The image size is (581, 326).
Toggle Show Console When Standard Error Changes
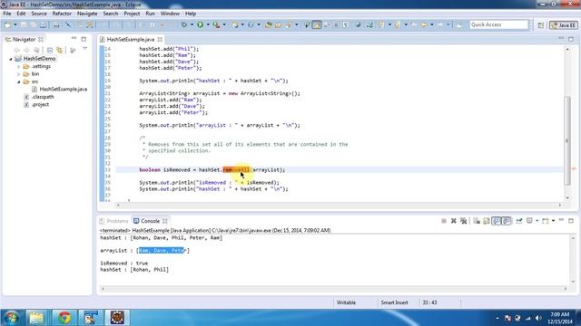pyautogui.click(x=507, y=221)
